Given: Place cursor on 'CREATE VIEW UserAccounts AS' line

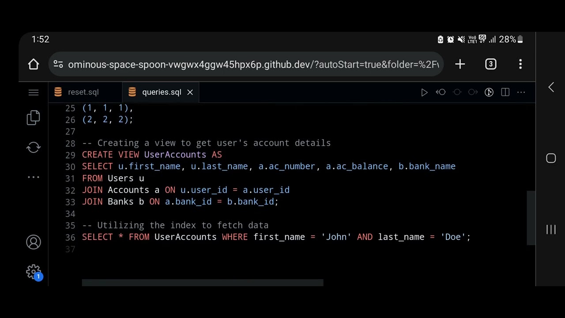Looking at the screenshot, I should [152, 155].
